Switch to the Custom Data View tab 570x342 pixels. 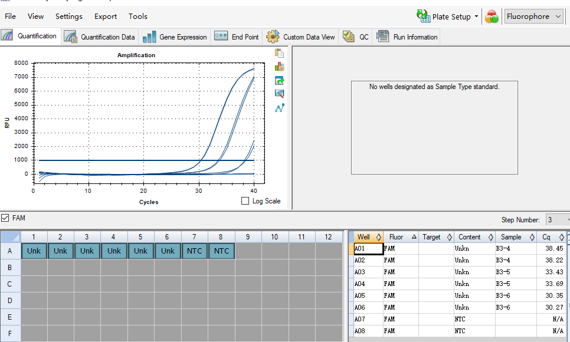coord(300,37)
